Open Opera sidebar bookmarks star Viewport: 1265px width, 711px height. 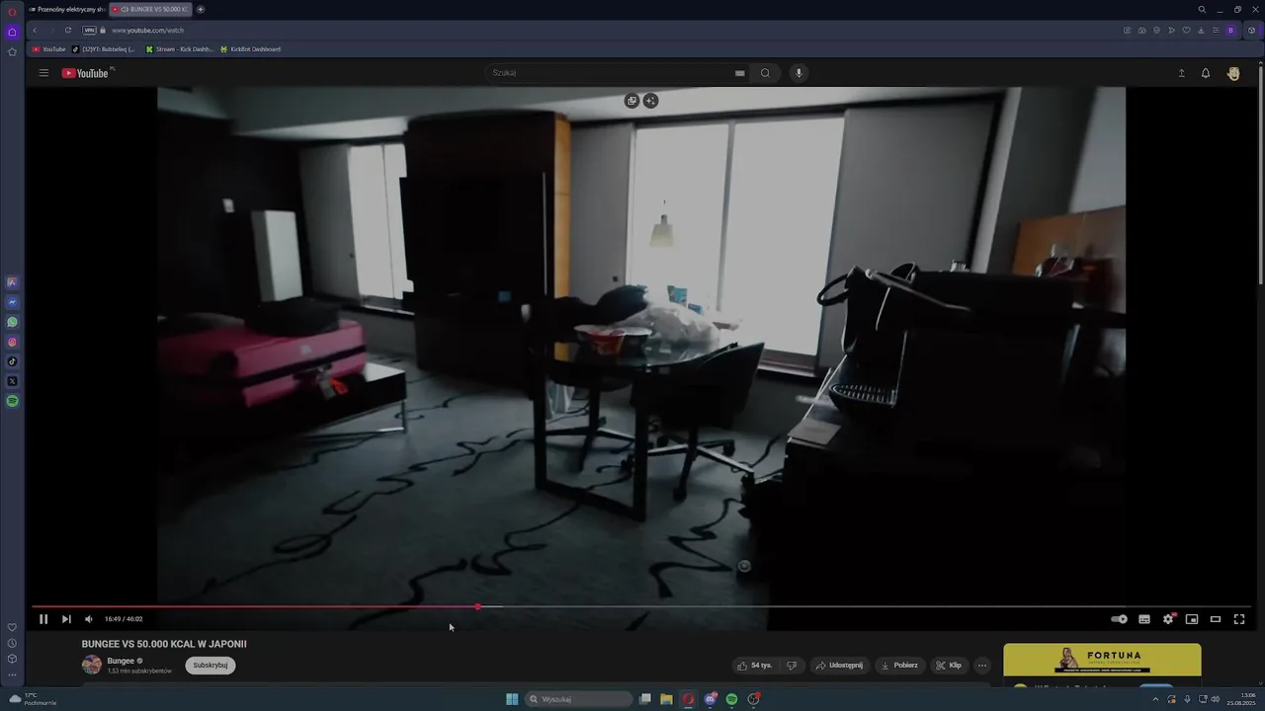click(12, 51)
